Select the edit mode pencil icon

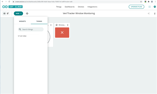point(8,13)
